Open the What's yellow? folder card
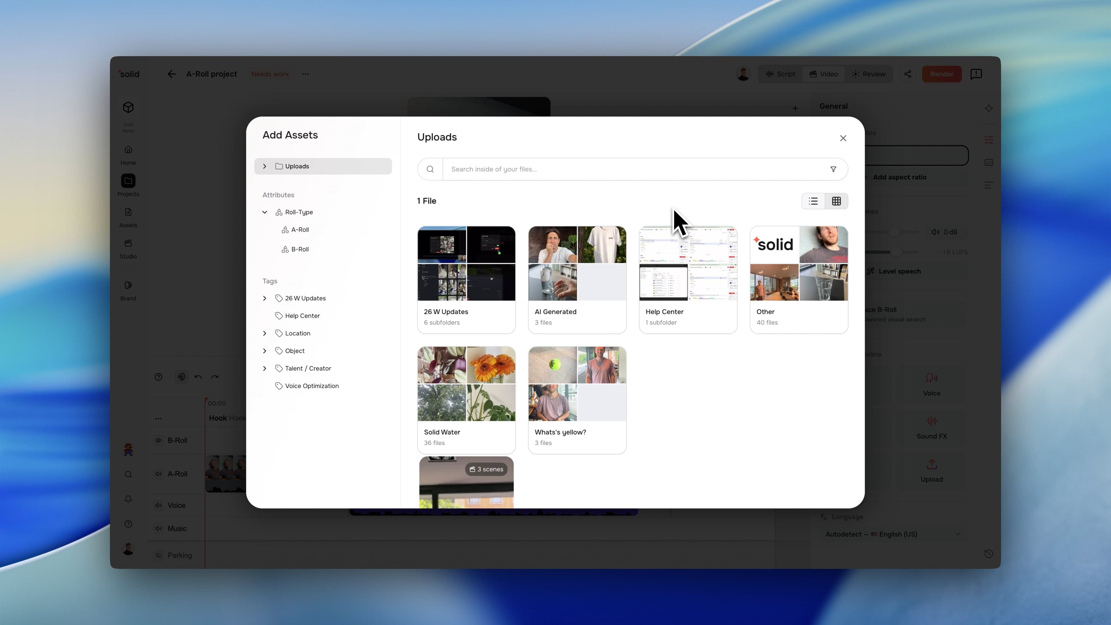 tap(577, 400)
